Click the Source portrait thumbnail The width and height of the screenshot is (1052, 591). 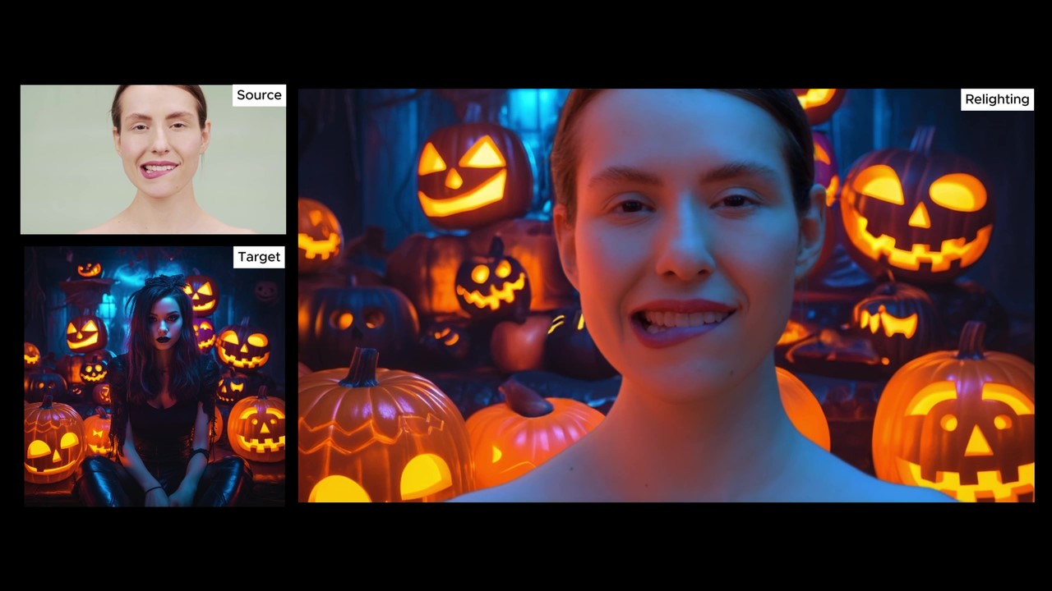click(x=153, y=159)
